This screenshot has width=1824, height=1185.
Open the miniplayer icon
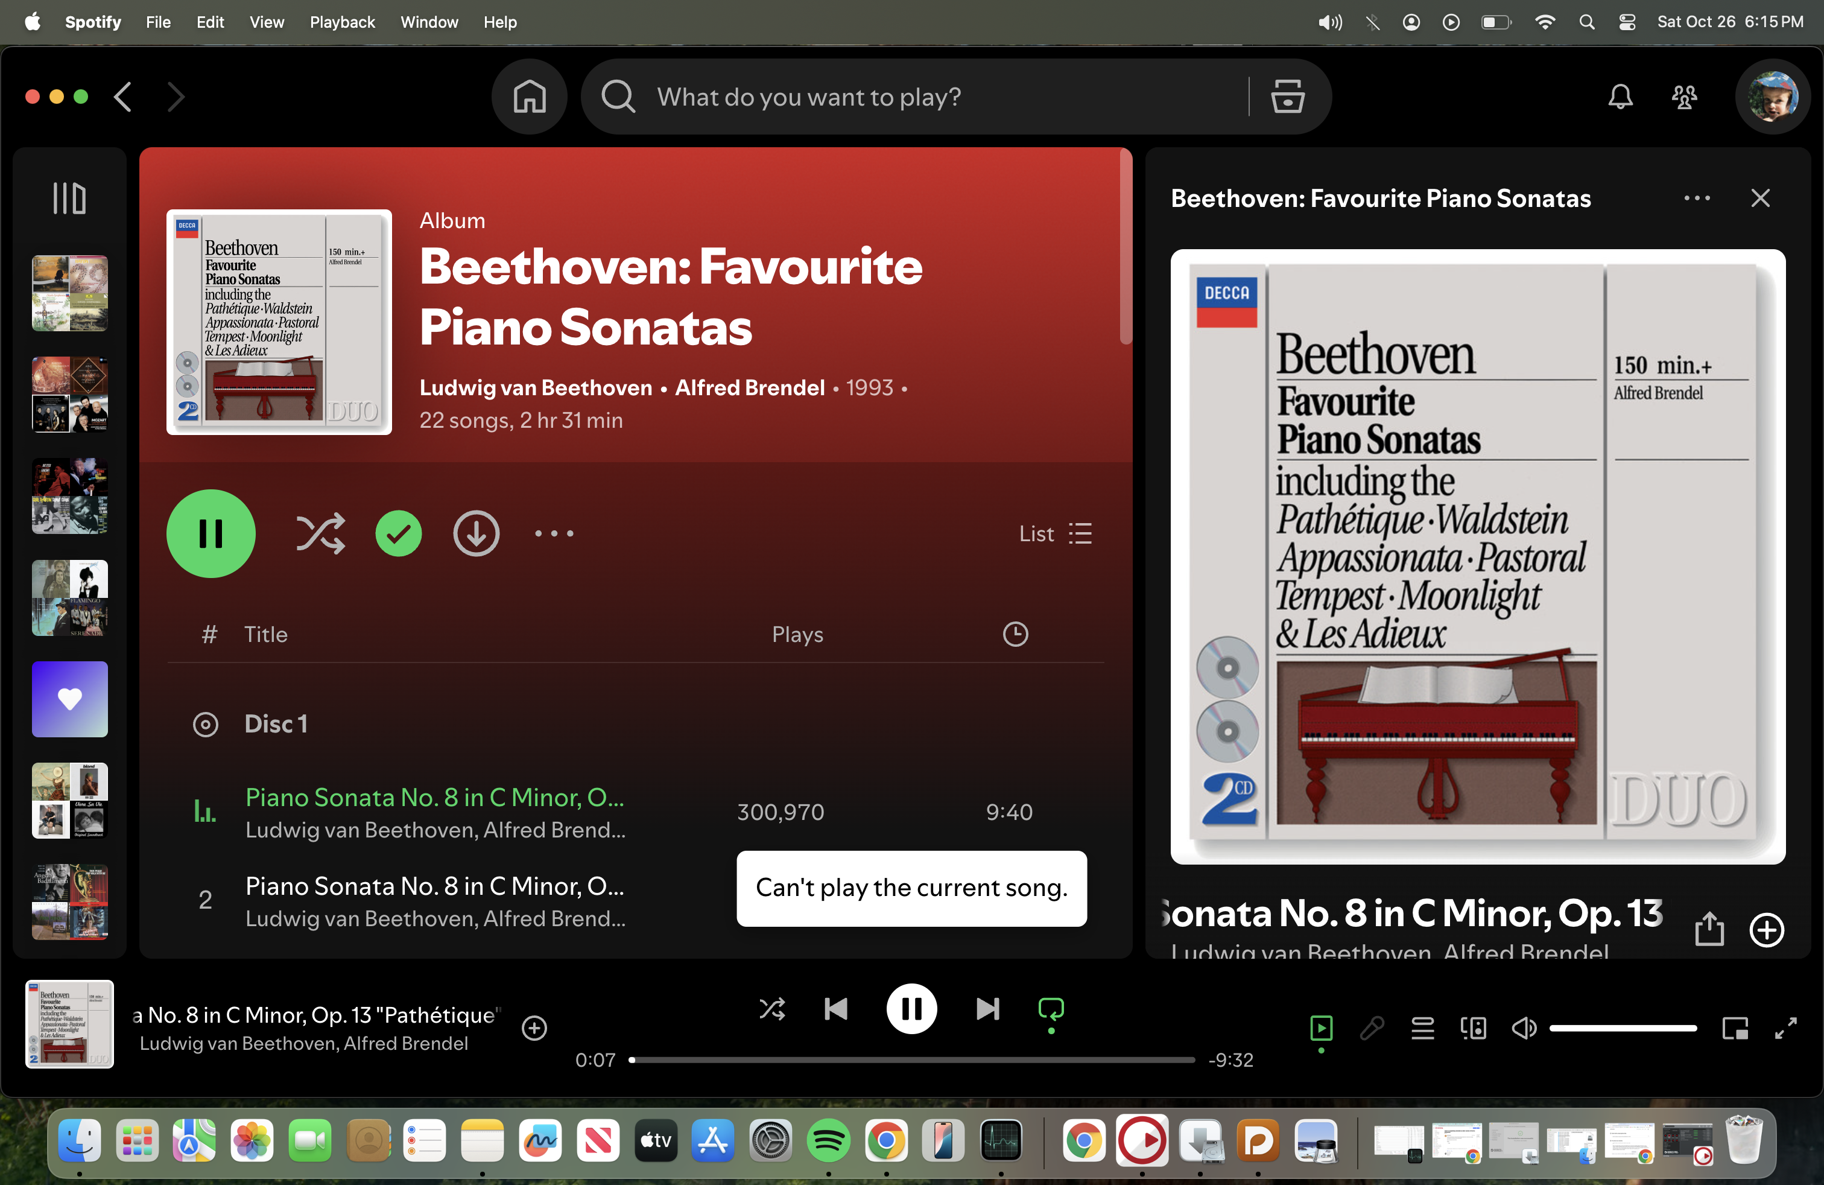1735,1028
